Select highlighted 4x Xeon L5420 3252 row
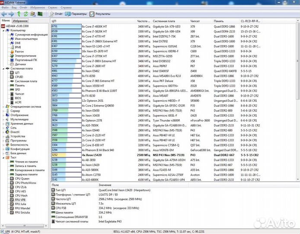 156,155
